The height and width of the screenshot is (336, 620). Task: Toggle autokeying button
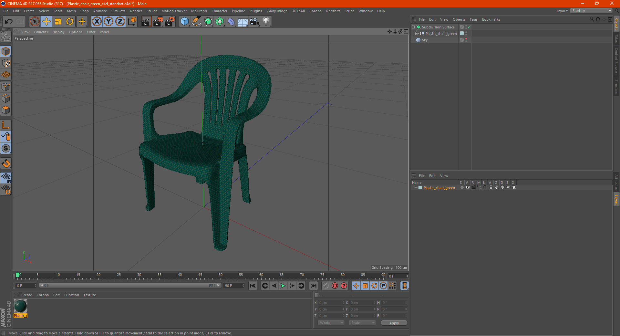pyautogui.click(x=335, y=286)
